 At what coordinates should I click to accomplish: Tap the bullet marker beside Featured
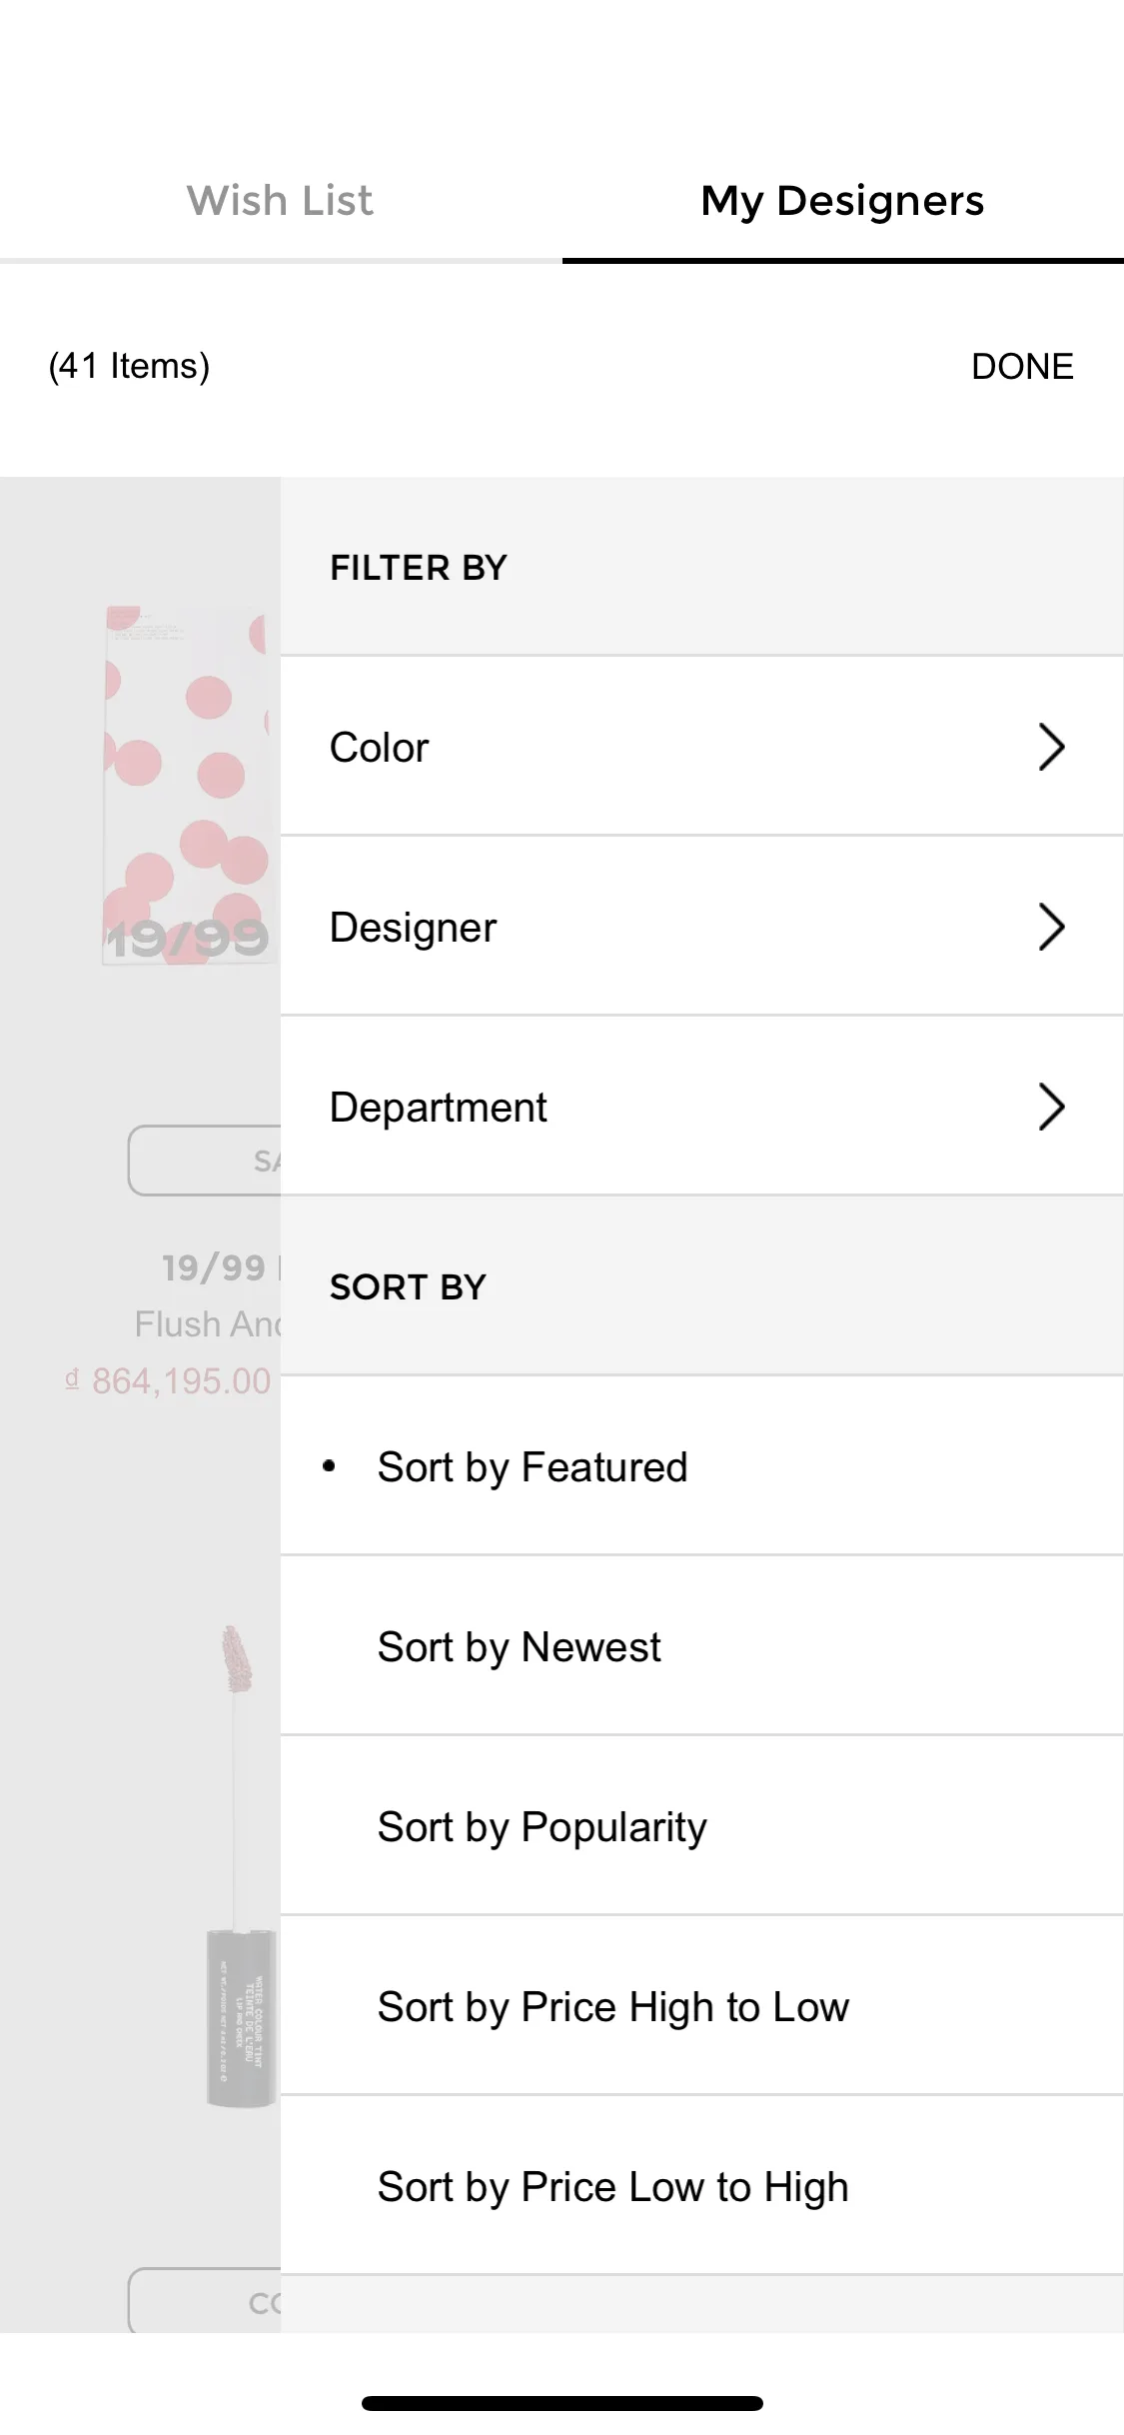[x=329, y=1466]
